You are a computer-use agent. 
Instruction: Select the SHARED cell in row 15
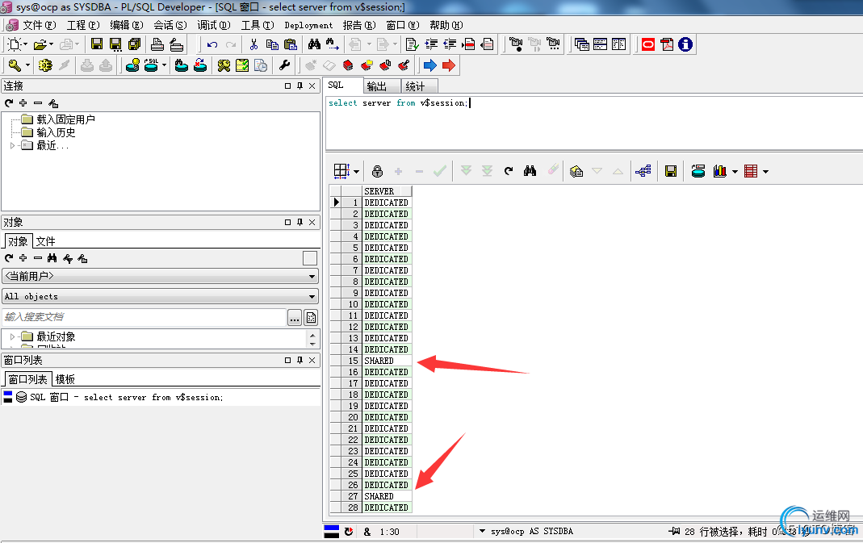point(387,361)
